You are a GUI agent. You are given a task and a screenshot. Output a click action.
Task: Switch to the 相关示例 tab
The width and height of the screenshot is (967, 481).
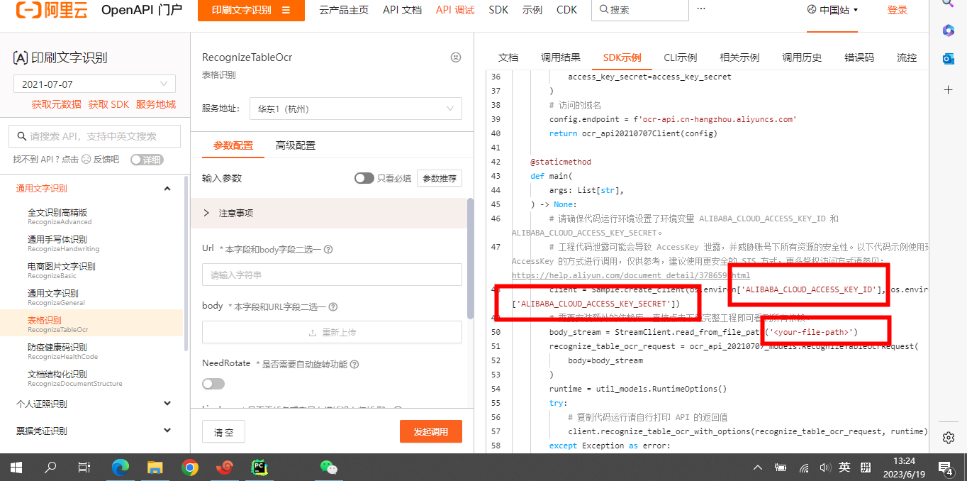point(739,57)
